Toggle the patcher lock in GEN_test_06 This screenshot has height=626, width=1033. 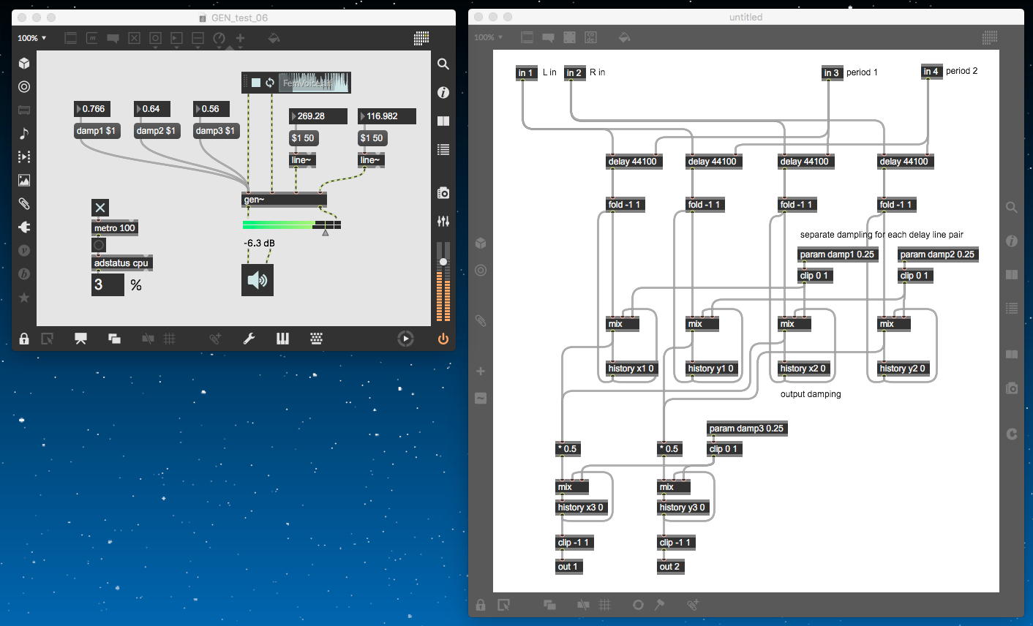tap(24, 339)
